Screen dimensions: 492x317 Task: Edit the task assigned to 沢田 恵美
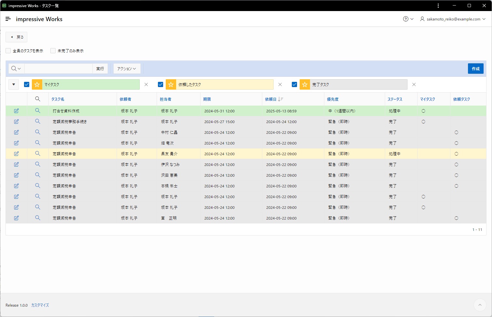point(16,175)
